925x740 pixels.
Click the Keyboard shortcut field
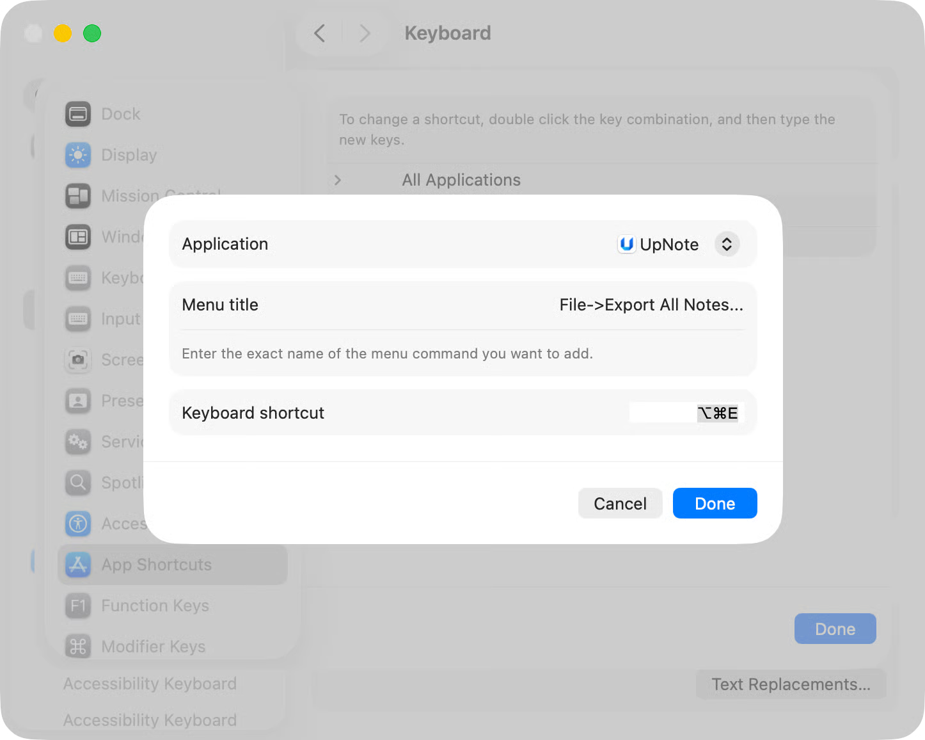coord(686,413)
